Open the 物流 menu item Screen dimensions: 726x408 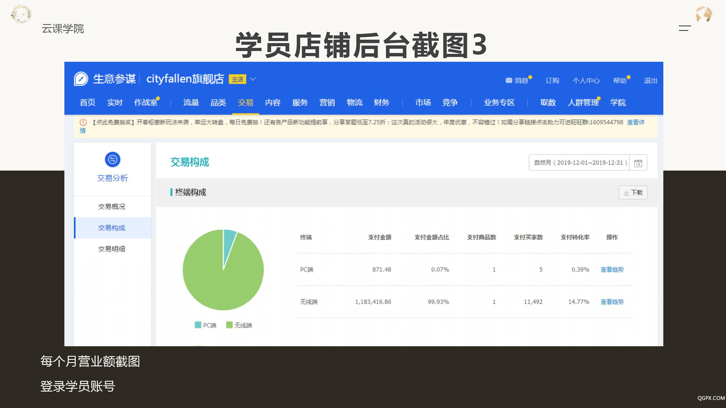pyautogui.click(x=354, y=102)
